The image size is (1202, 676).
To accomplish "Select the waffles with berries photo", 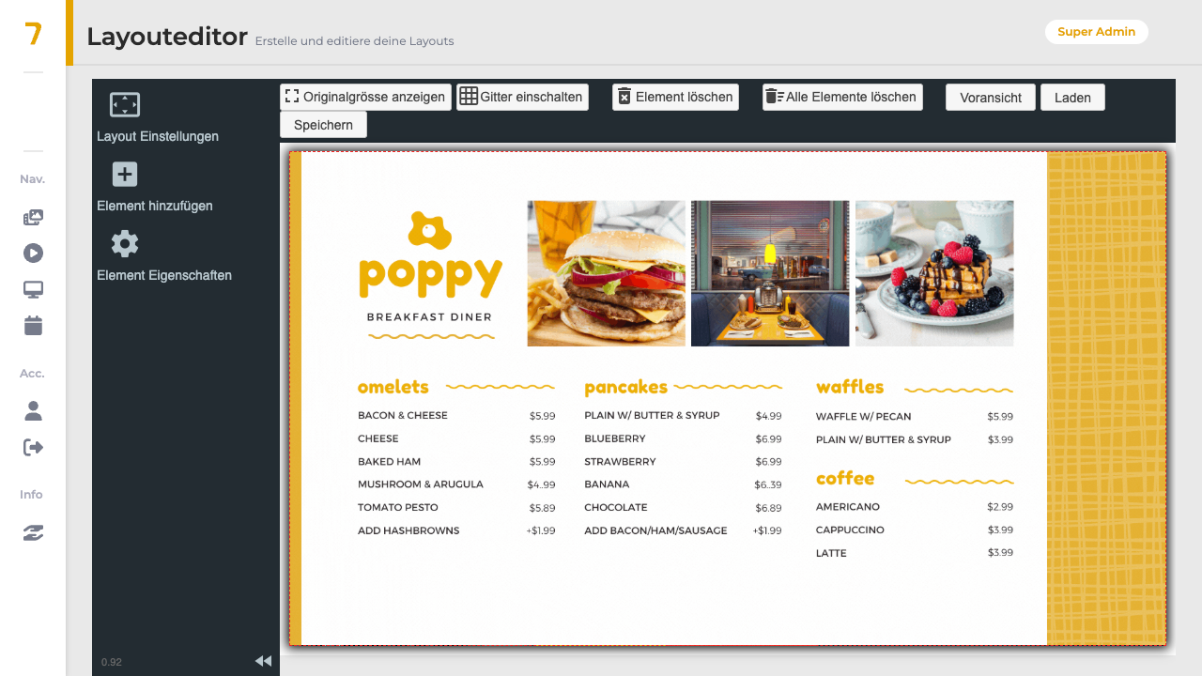I will (934, 273).
